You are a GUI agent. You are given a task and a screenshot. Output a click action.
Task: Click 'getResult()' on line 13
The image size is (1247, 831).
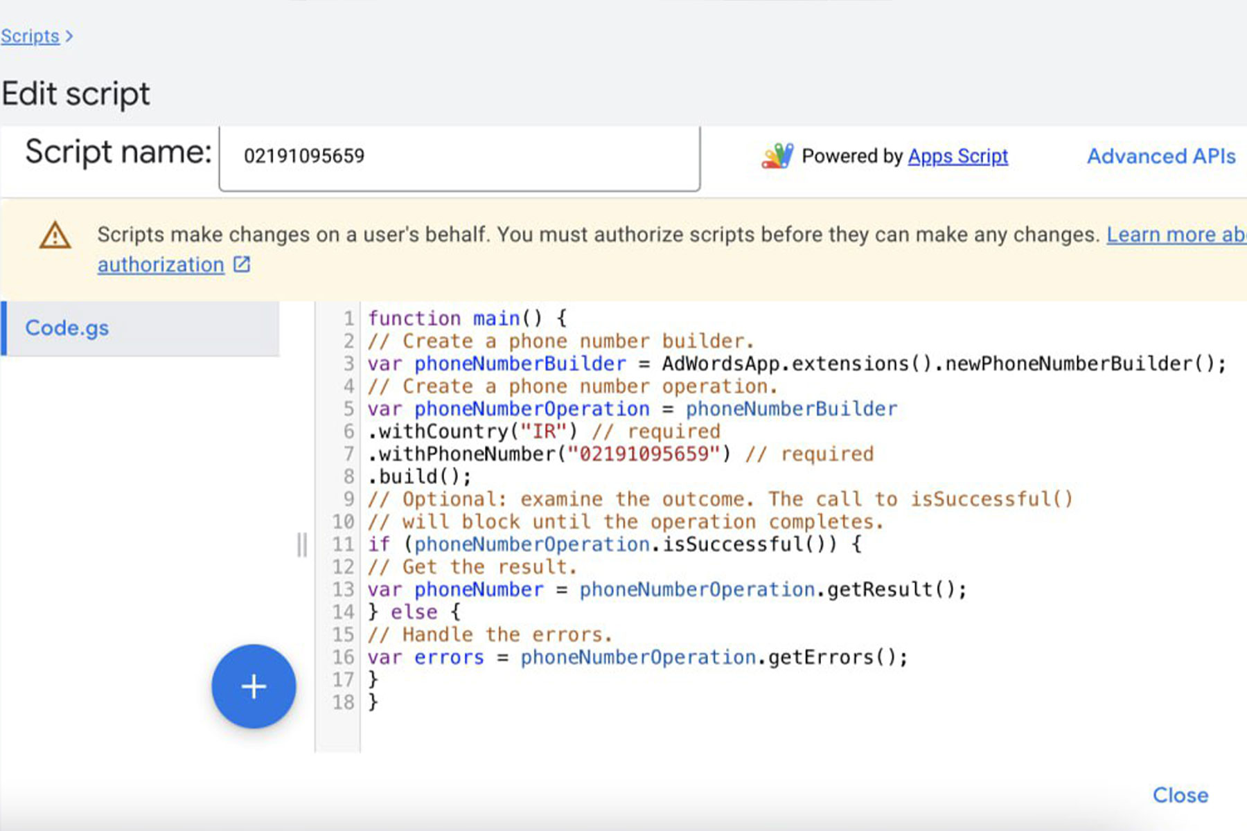click(890, 589)
